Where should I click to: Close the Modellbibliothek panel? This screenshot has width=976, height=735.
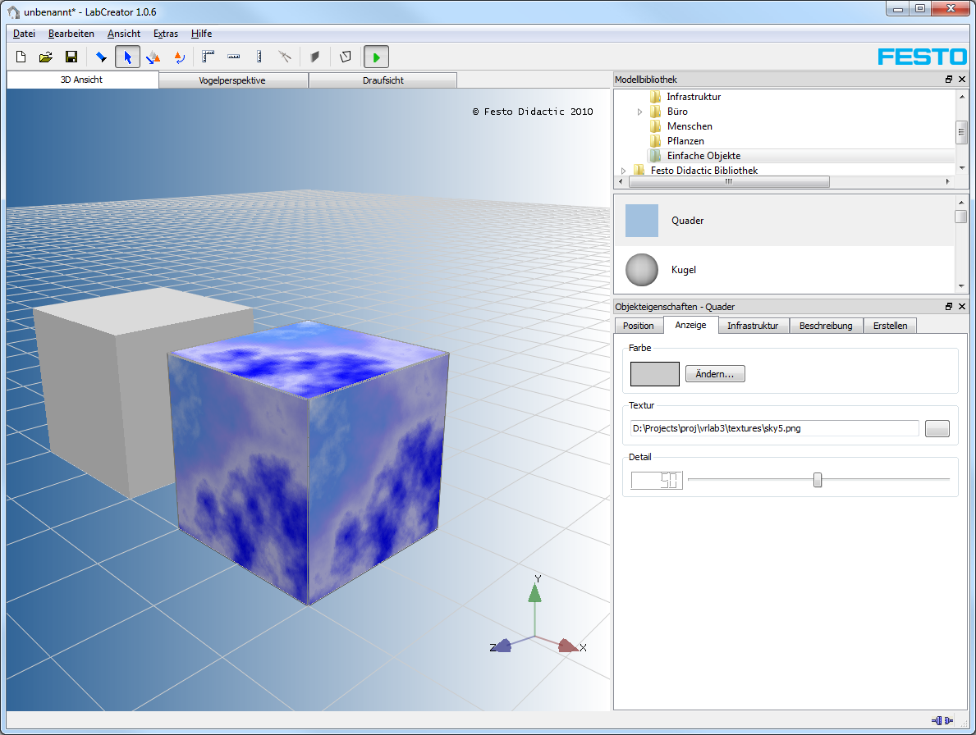962,80
